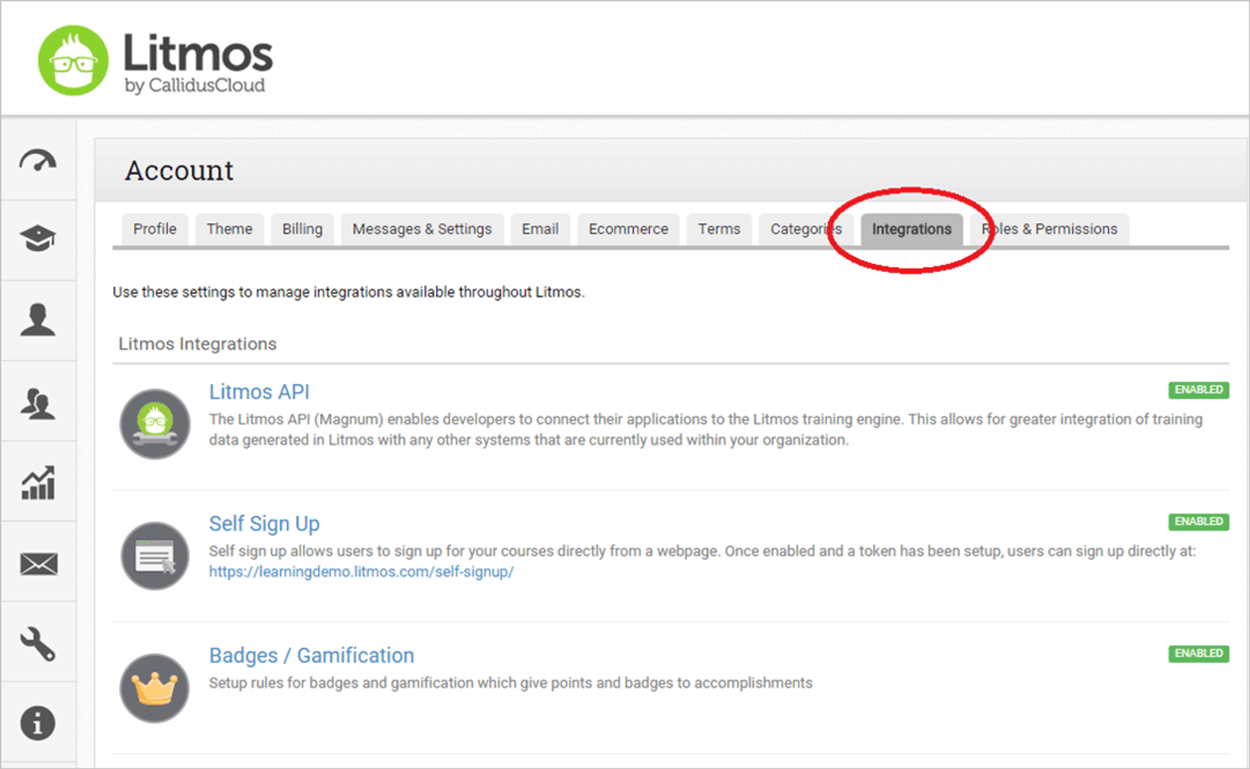Follow the learningdemo.litmos.com self-signup URL

[362, 572]
